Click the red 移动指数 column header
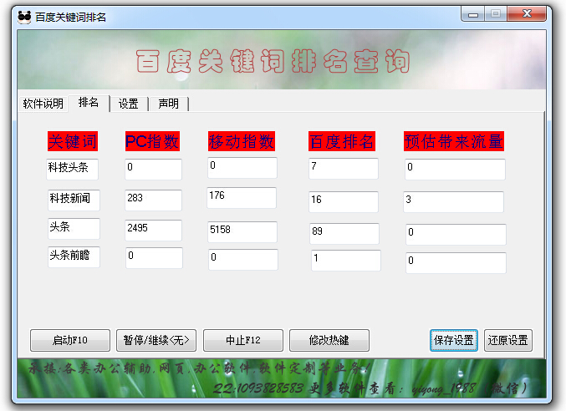 (242, 141)
